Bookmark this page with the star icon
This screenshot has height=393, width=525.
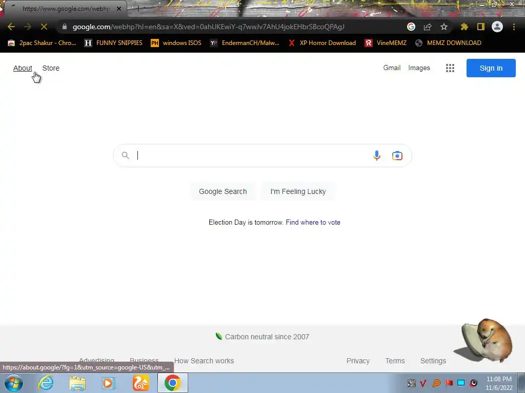(x=444, y=27)
